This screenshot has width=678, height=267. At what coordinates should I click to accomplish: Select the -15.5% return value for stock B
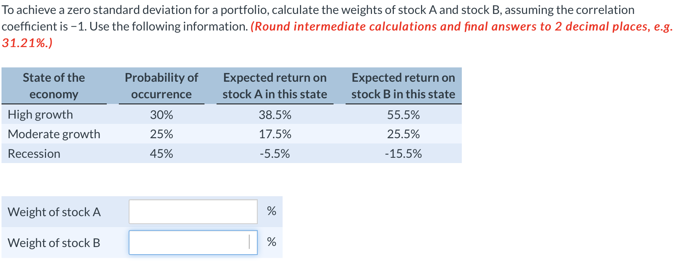coord(403,154)
